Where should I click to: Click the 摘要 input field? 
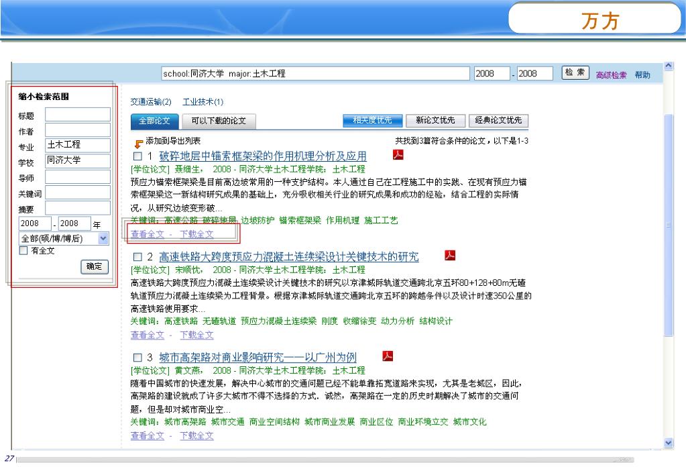pos(78,208)
